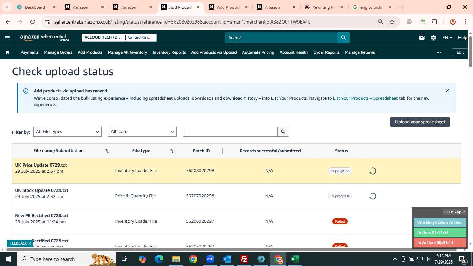The height and width of the screenshot is (266, 473).
Task: Open Windows notification center icon
Action: pos(463,259)
